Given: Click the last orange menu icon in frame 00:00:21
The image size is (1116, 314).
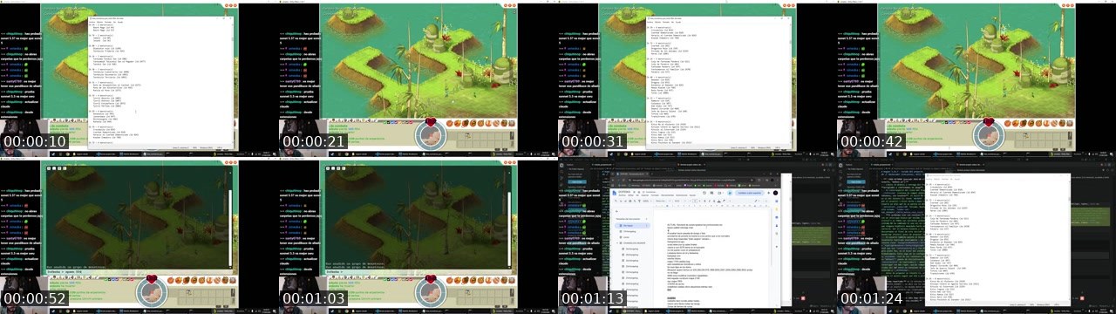Looking at the screenshot, I should coord(511,123).
